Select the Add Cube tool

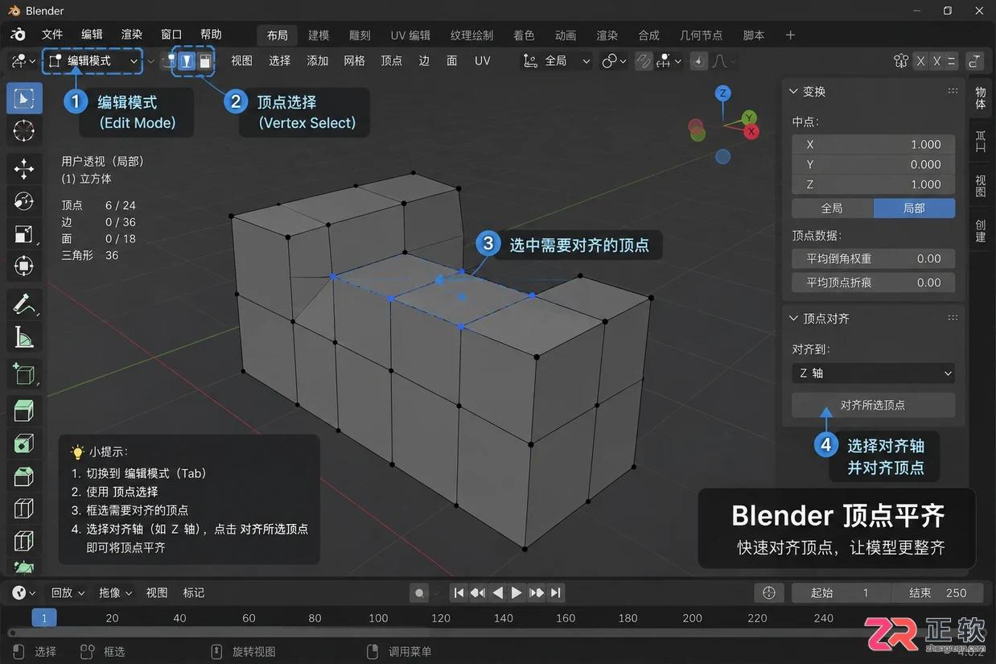24,373
